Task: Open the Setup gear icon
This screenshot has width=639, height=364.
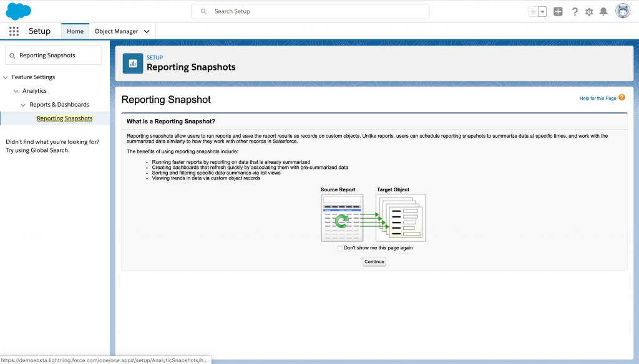Action: click(589, 12)
